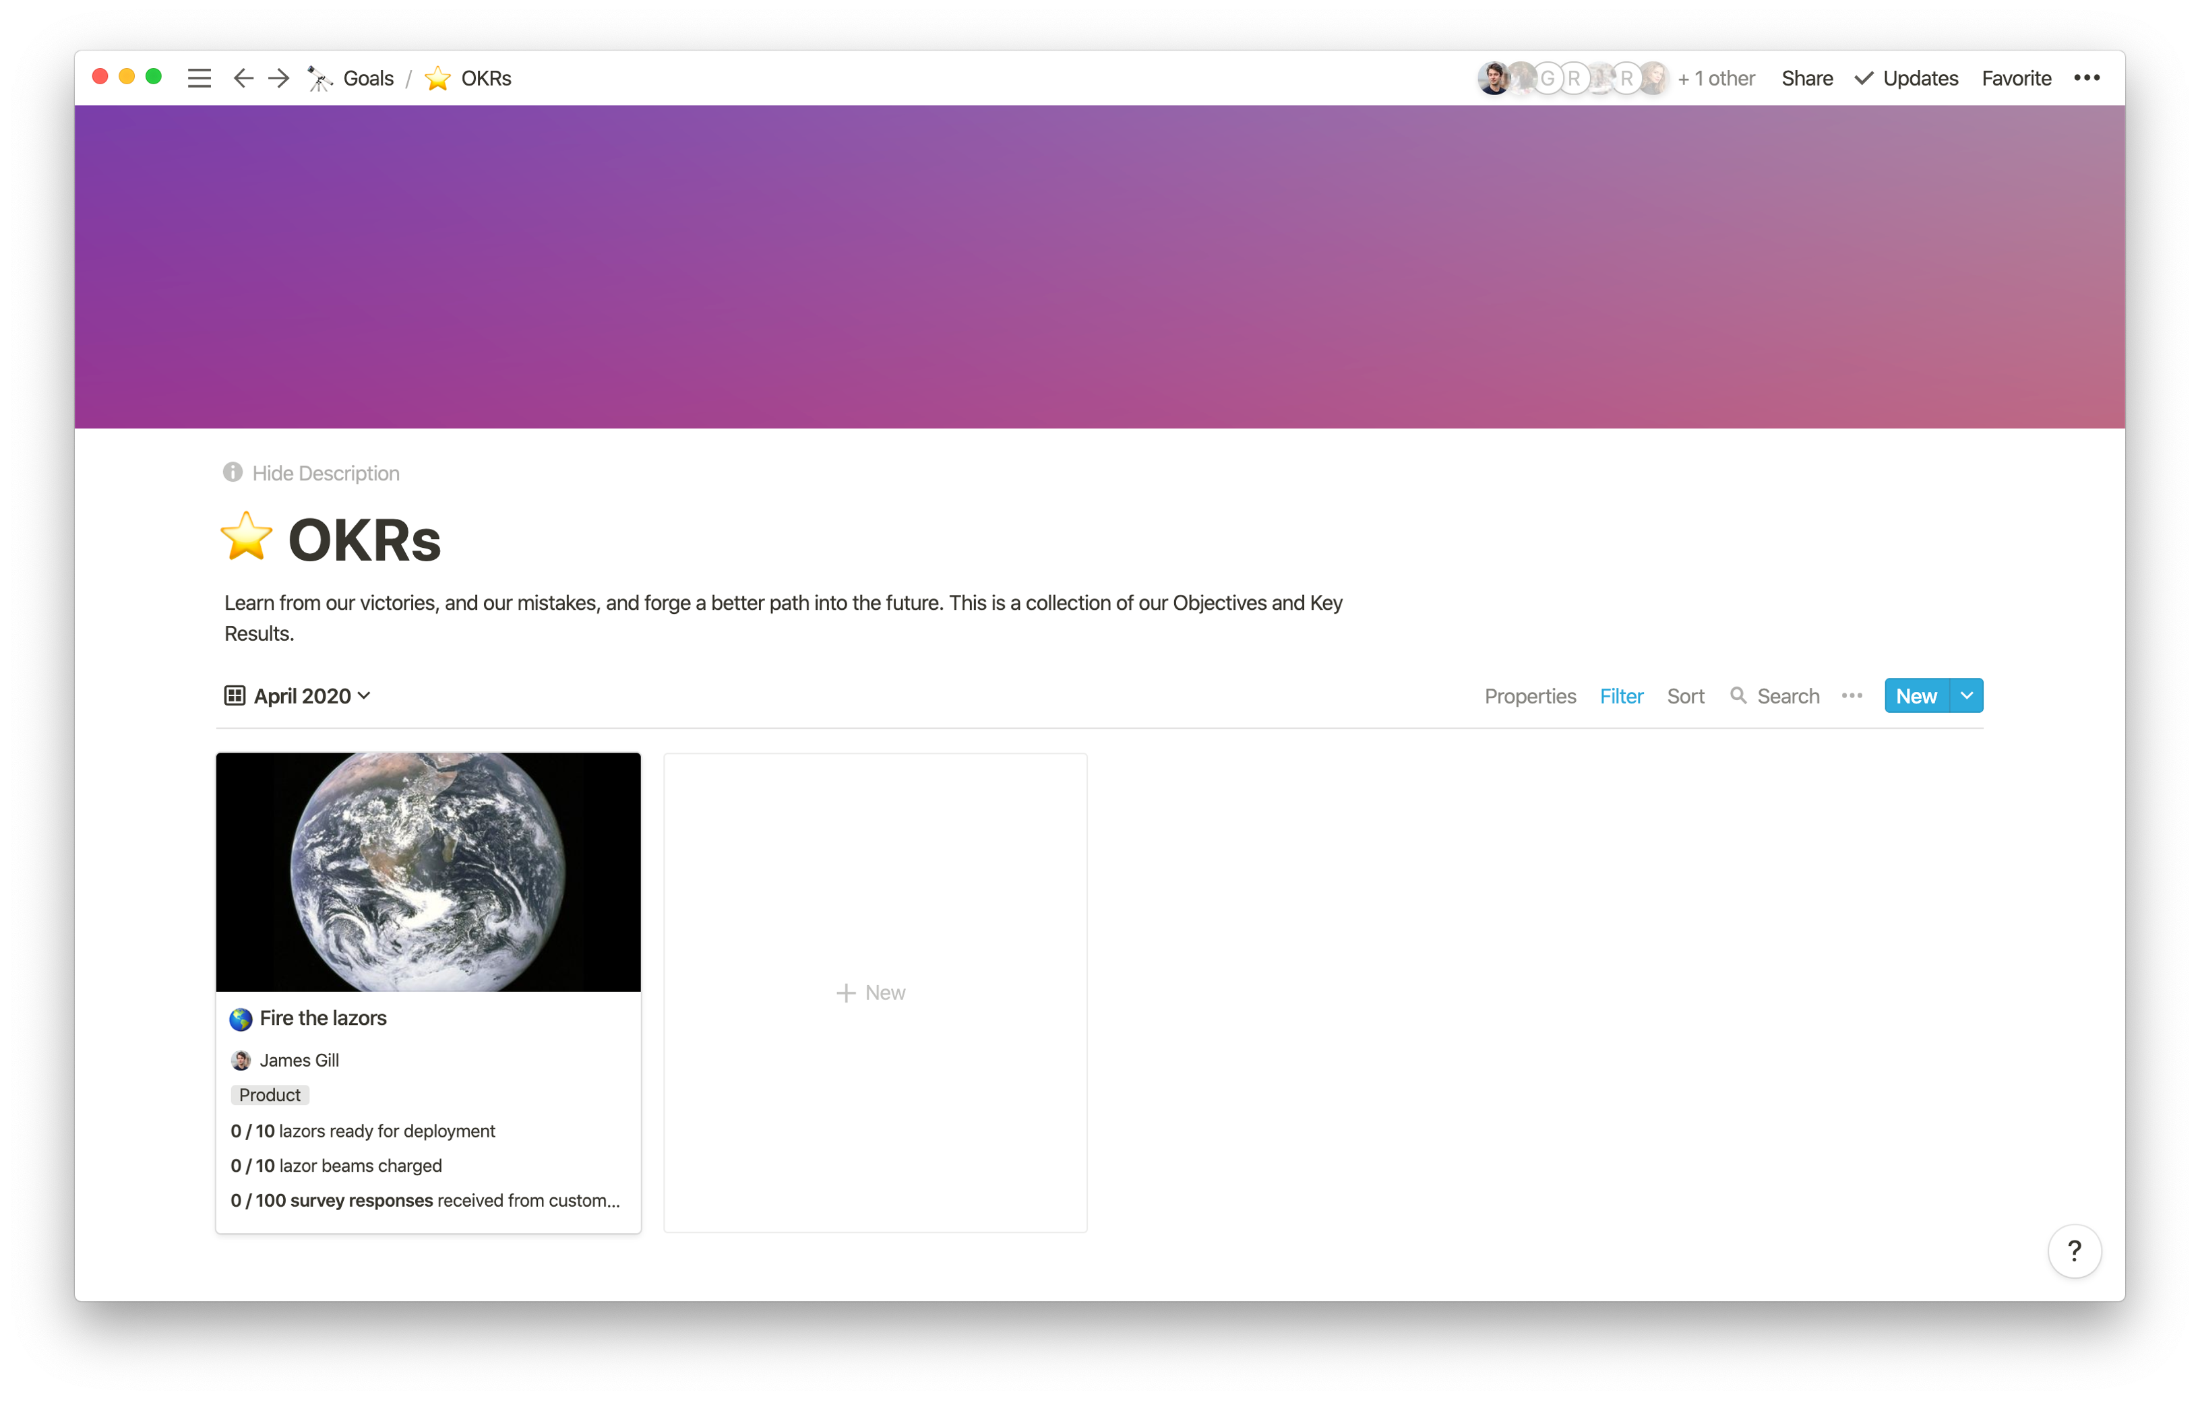Click the OKRs page title
The width and height of the screenshot is (2200, 1415).
(x=365, y=539)
